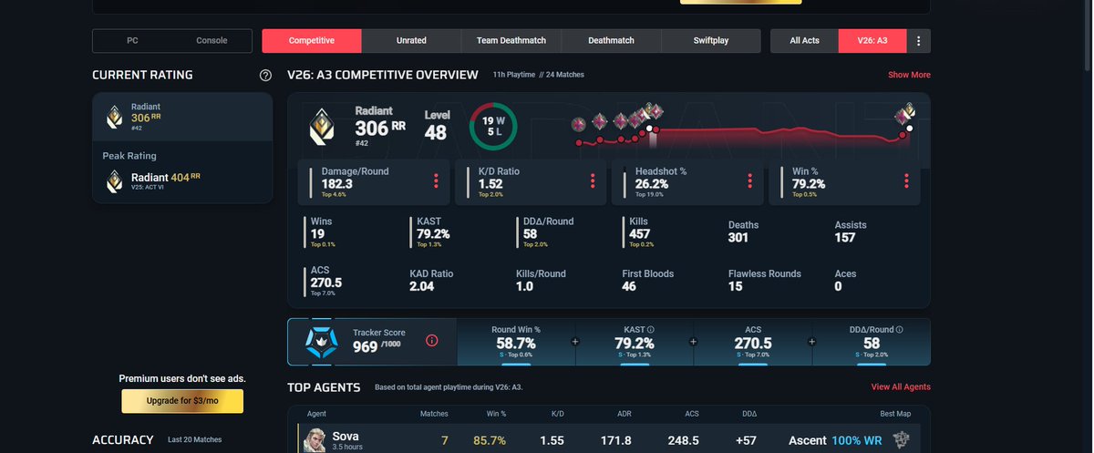Image resolution: width=1094 pixels, height=453 pixels.
Task: Click the KAD Ratio 2.04 stat
Action: coord(431,280)
